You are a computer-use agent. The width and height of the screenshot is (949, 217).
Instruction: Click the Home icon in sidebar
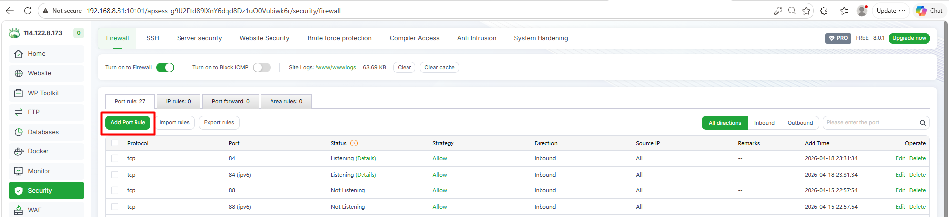[19, 54]
